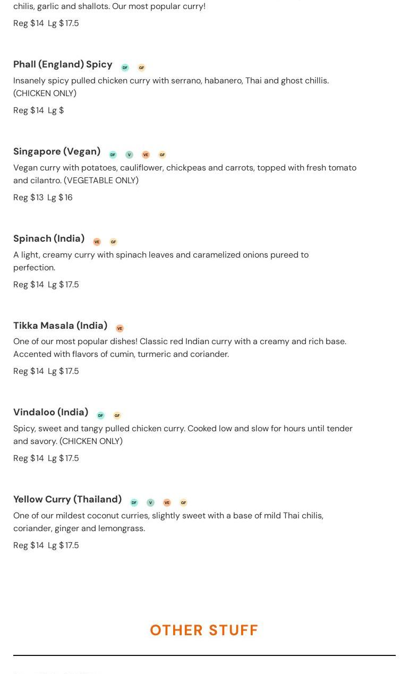This screenshot has height=674, width=409.
Task: Select the Vindaloo (India) heading
Action: (x=50, y=412)
